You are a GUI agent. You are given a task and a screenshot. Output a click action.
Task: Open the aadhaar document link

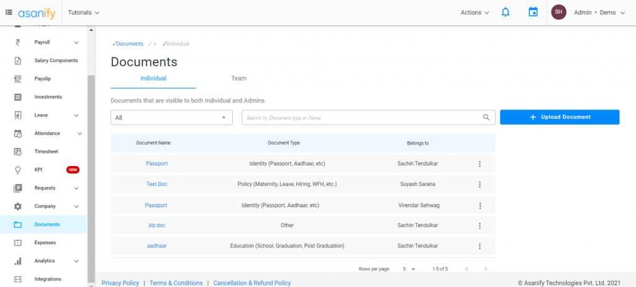[x=157, y=246]
